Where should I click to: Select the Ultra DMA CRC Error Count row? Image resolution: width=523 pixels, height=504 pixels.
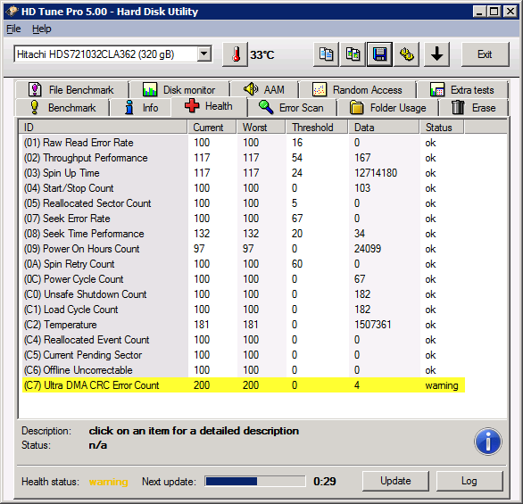click(x=244, y=385)
